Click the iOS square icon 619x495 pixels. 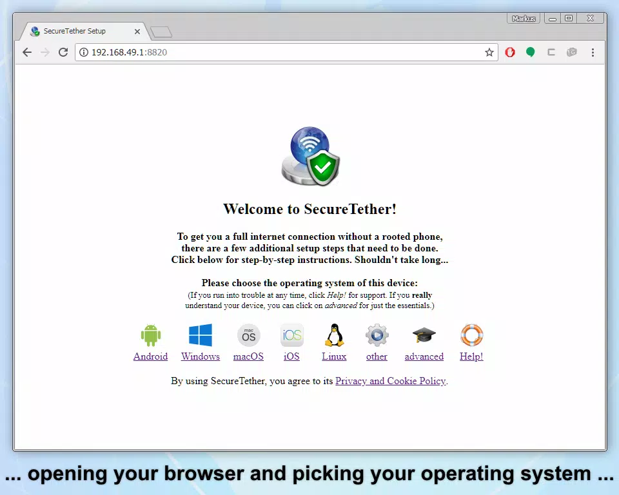tap(291, 335)
